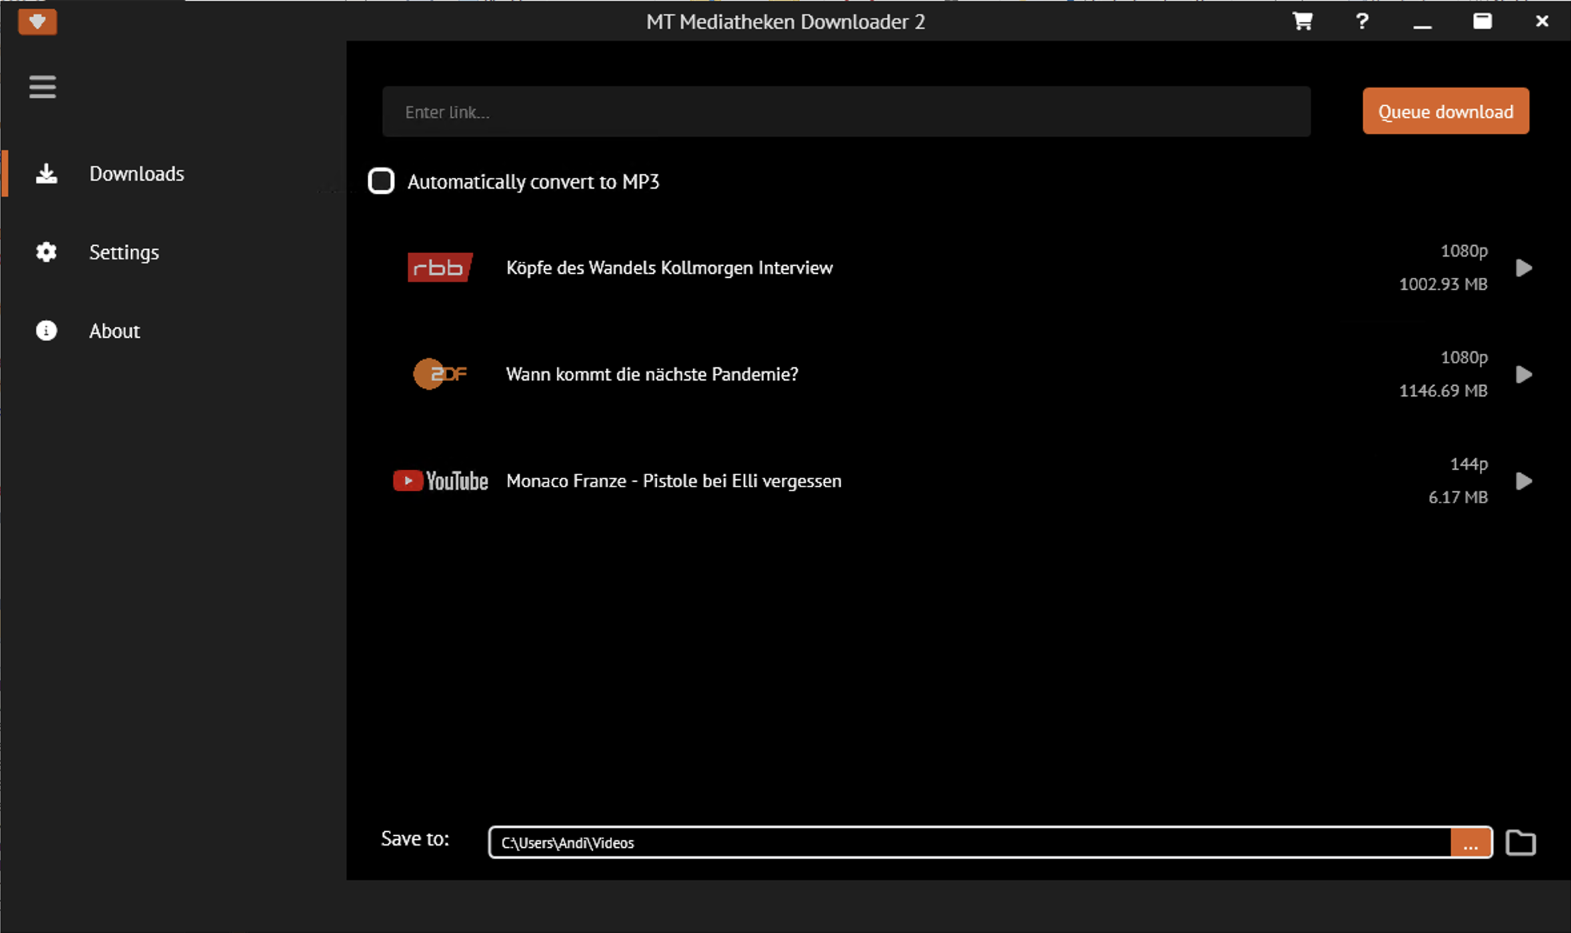
Task: Browse save path with the ... button
Action: pyautogui.click(x=1470, y=843)
